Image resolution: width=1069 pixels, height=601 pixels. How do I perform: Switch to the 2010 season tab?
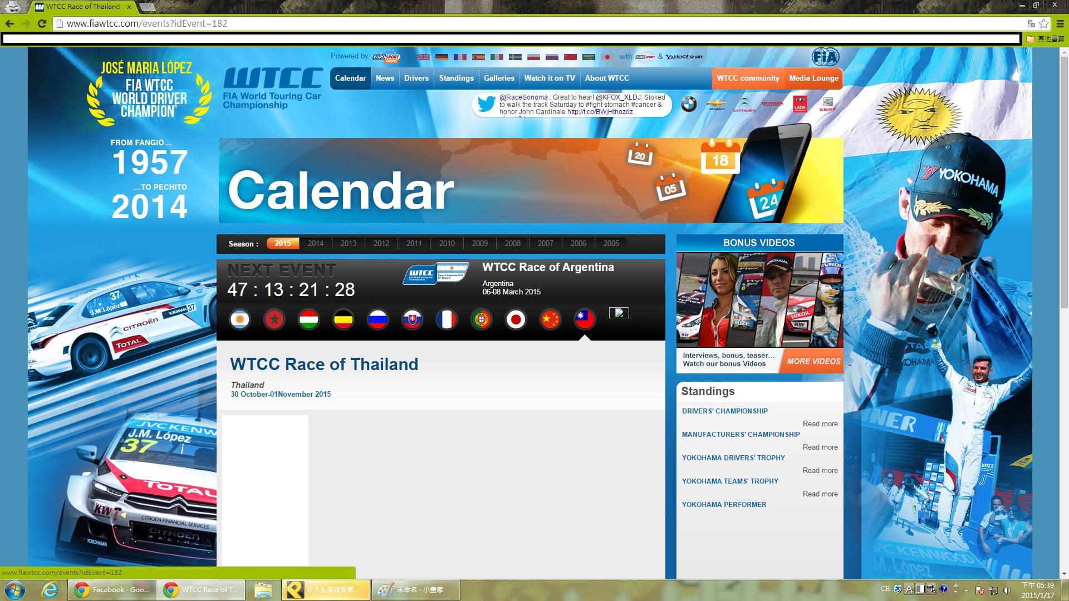click(x=447, y=244)
